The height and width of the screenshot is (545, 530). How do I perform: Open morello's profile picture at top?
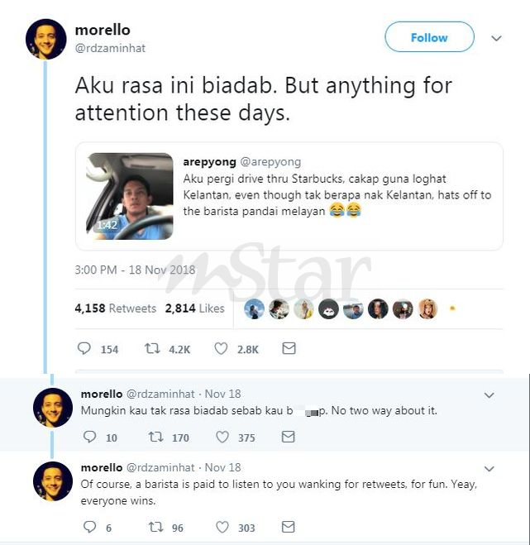click(46, 39)
